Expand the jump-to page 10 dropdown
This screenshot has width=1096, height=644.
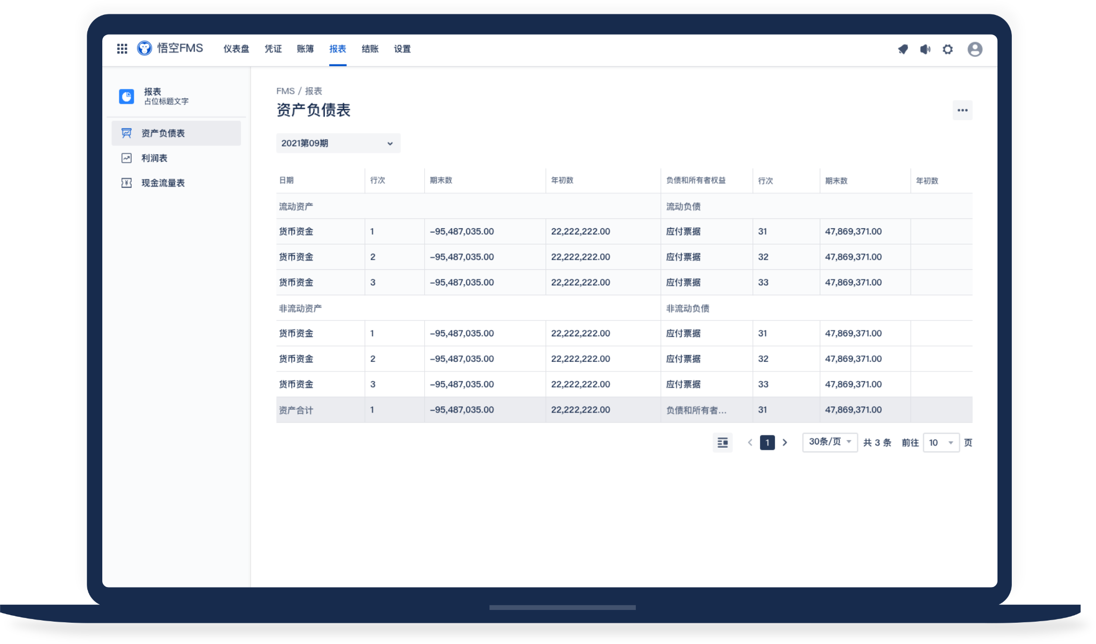coord(940,443)
